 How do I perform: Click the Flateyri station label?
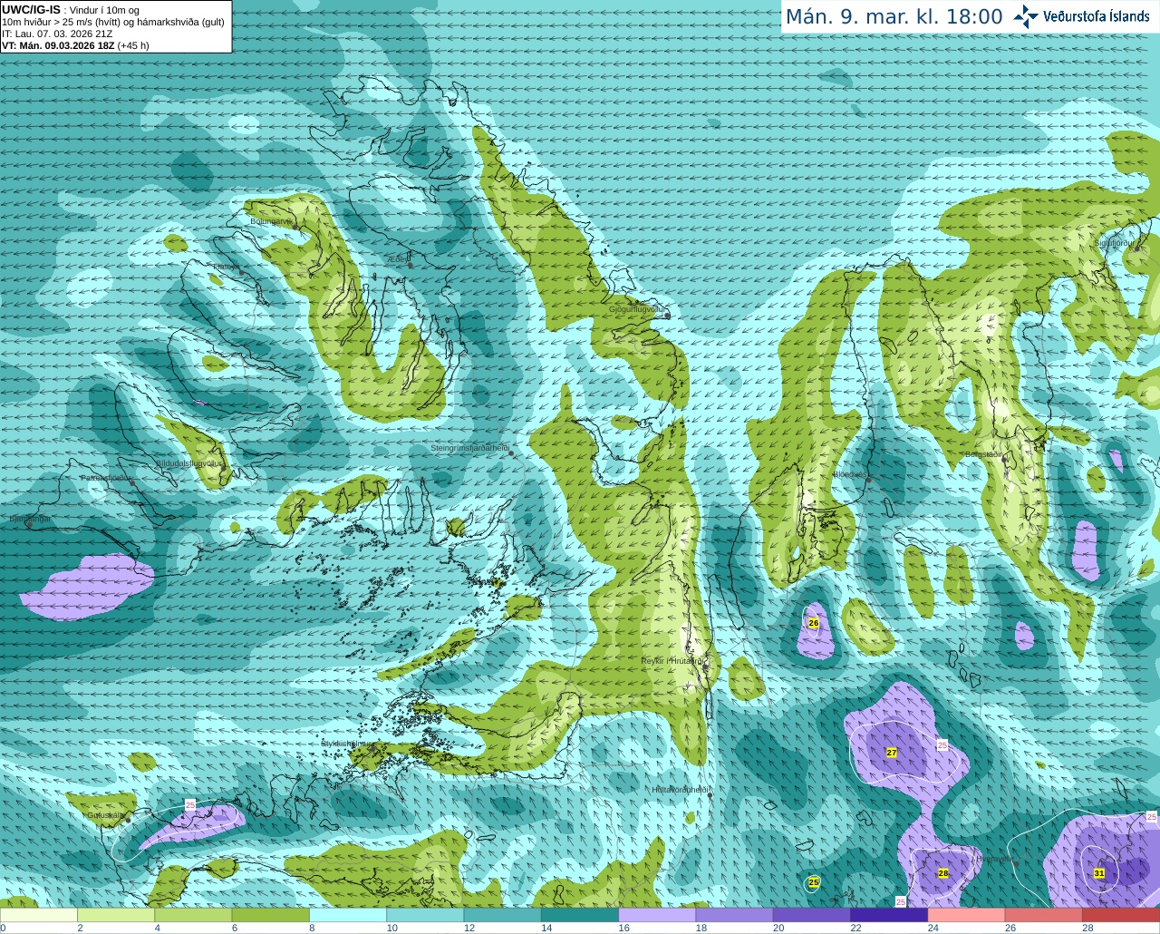(x=226, y=268)
